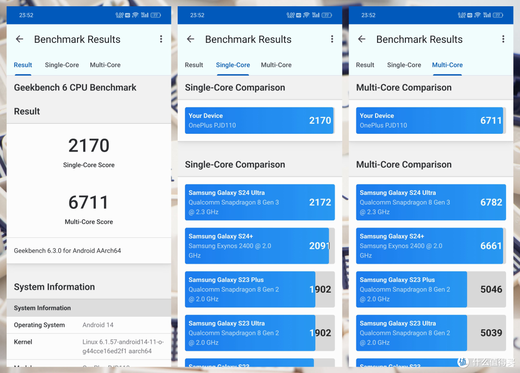Image resolution: width=520 pixels, height=373 pixels.
Task: Tap Multi-Core Score label
Action: (x=89, y=222)
